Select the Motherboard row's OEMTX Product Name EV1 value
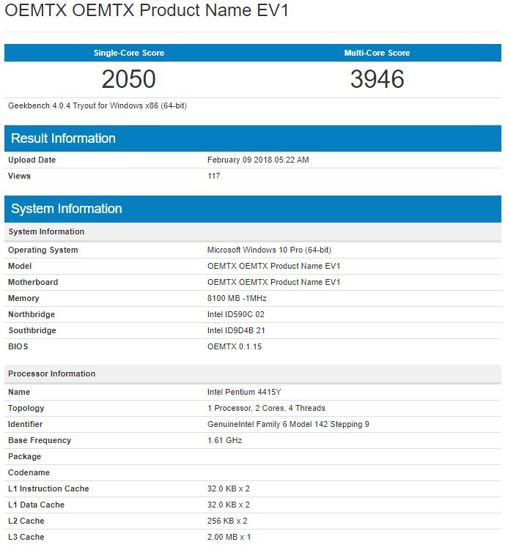 274,283
